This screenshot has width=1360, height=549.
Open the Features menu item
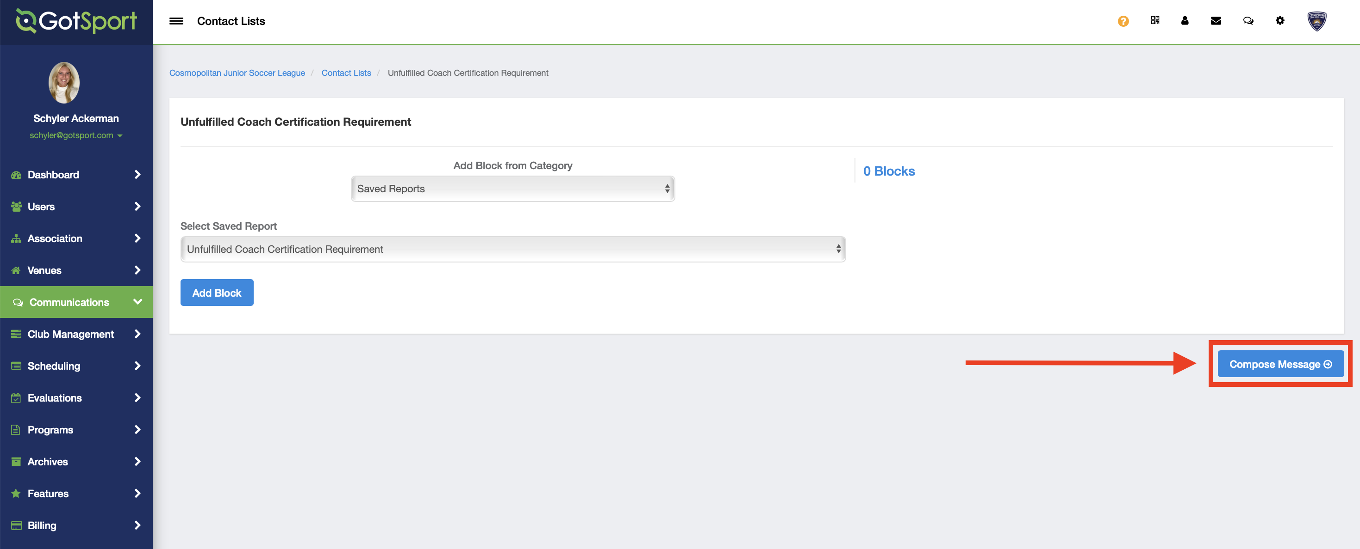pyautogui.click(x=76, y=494)
